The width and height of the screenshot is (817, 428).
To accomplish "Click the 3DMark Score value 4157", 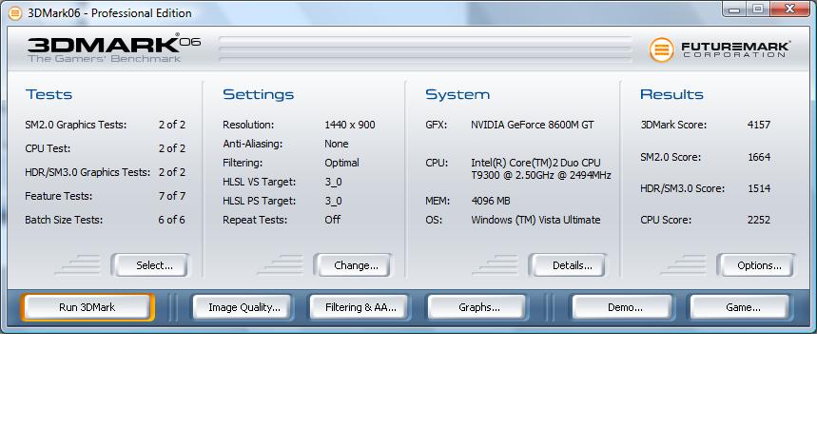I will [759, 125].
